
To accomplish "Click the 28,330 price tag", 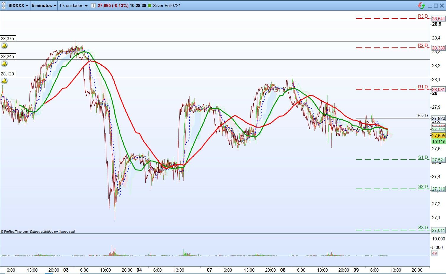I will 438,48.
